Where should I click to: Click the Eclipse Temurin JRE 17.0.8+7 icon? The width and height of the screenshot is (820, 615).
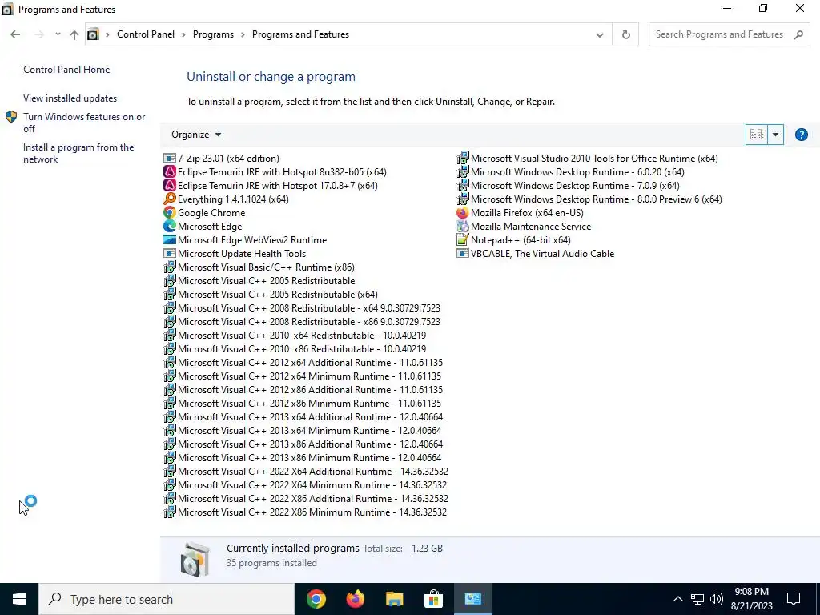click(x=170, y=185)
